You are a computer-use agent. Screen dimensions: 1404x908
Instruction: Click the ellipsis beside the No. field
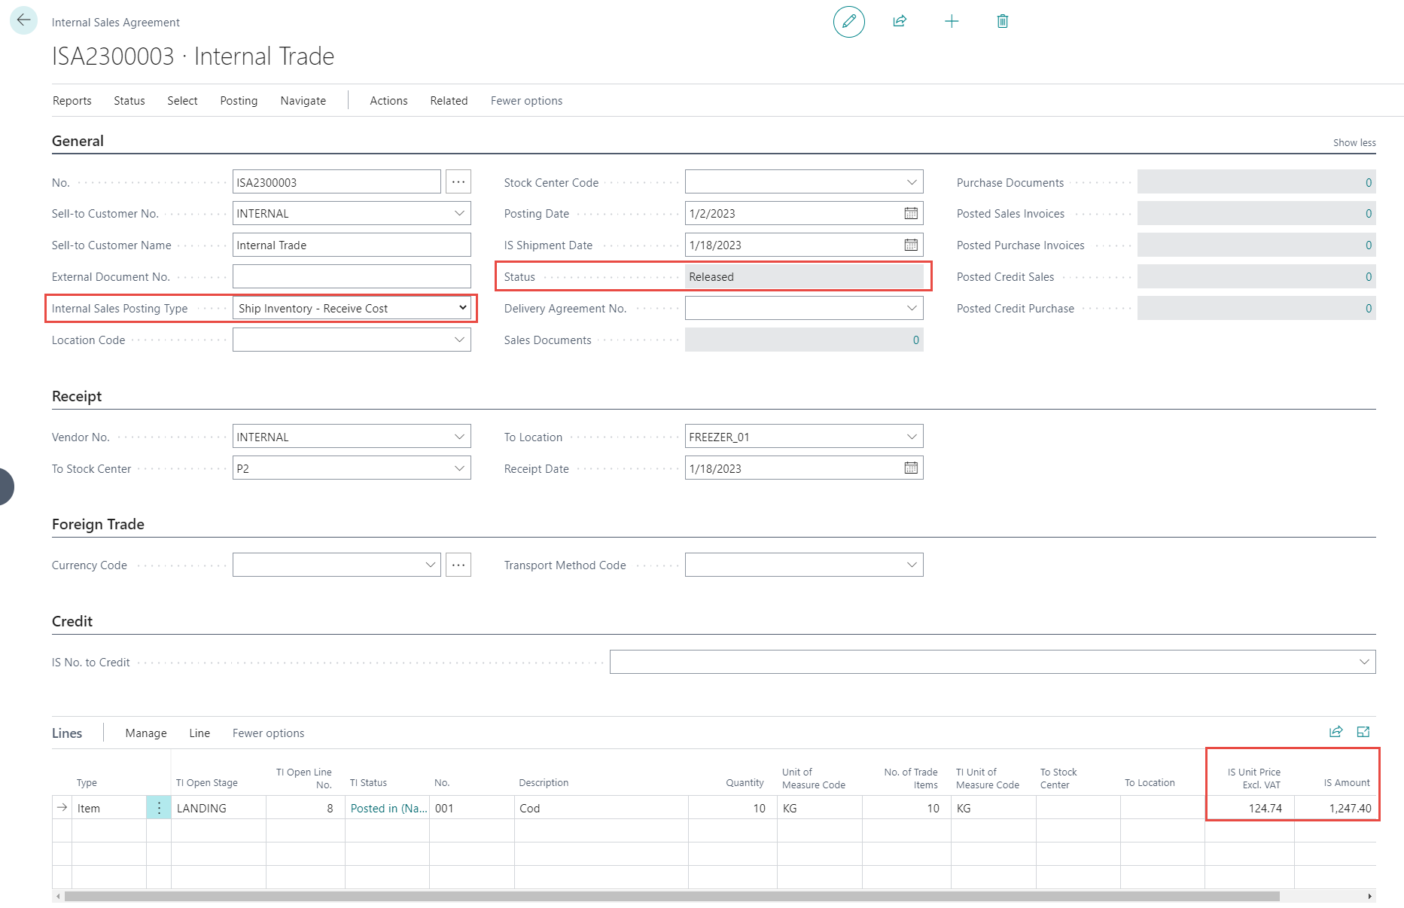click(x=458, y=182)
